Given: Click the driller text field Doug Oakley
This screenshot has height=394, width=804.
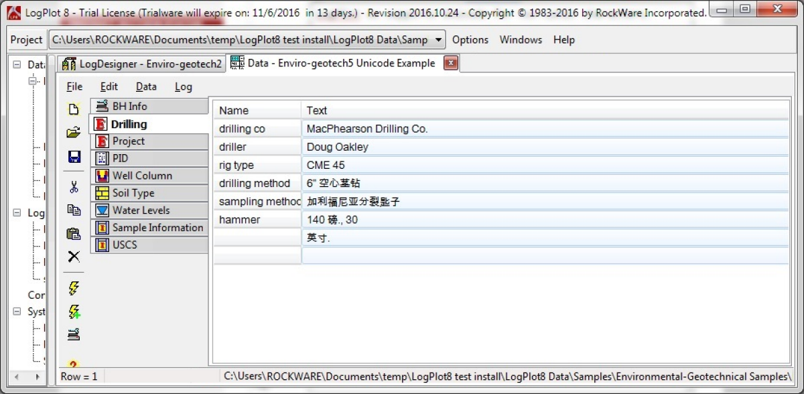Looking at the screenshot, I should [544, 147].
